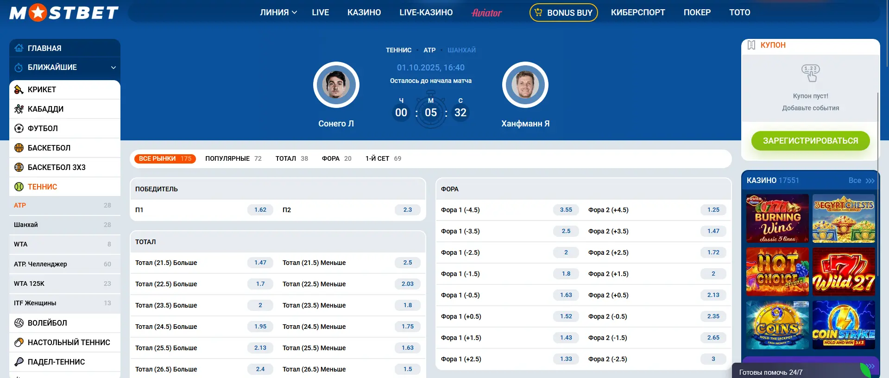Select the kabaddi icon in sidebar
The image size is (889, 378).
coord(19,109)
